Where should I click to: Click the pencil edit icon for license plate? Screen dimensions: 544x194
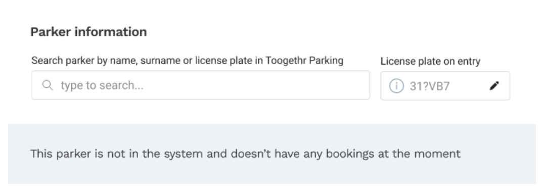[494, 85]
